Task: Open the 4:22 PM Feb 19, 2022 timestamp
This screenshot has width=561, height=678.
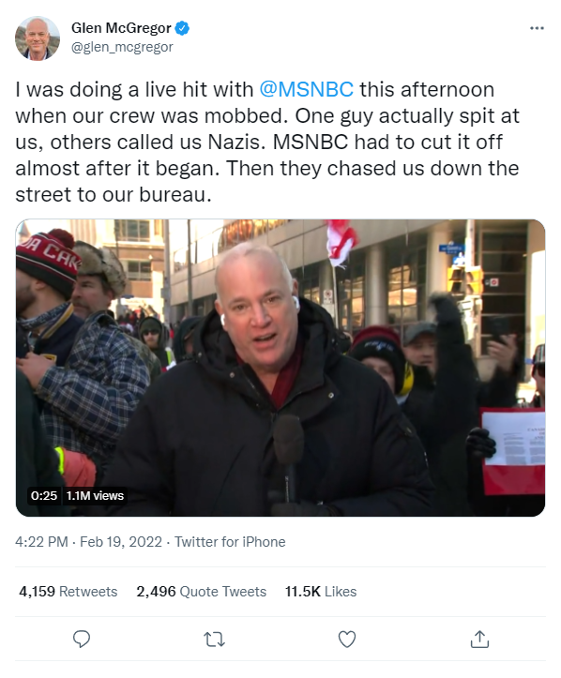Action: click(x=89, y=542)
